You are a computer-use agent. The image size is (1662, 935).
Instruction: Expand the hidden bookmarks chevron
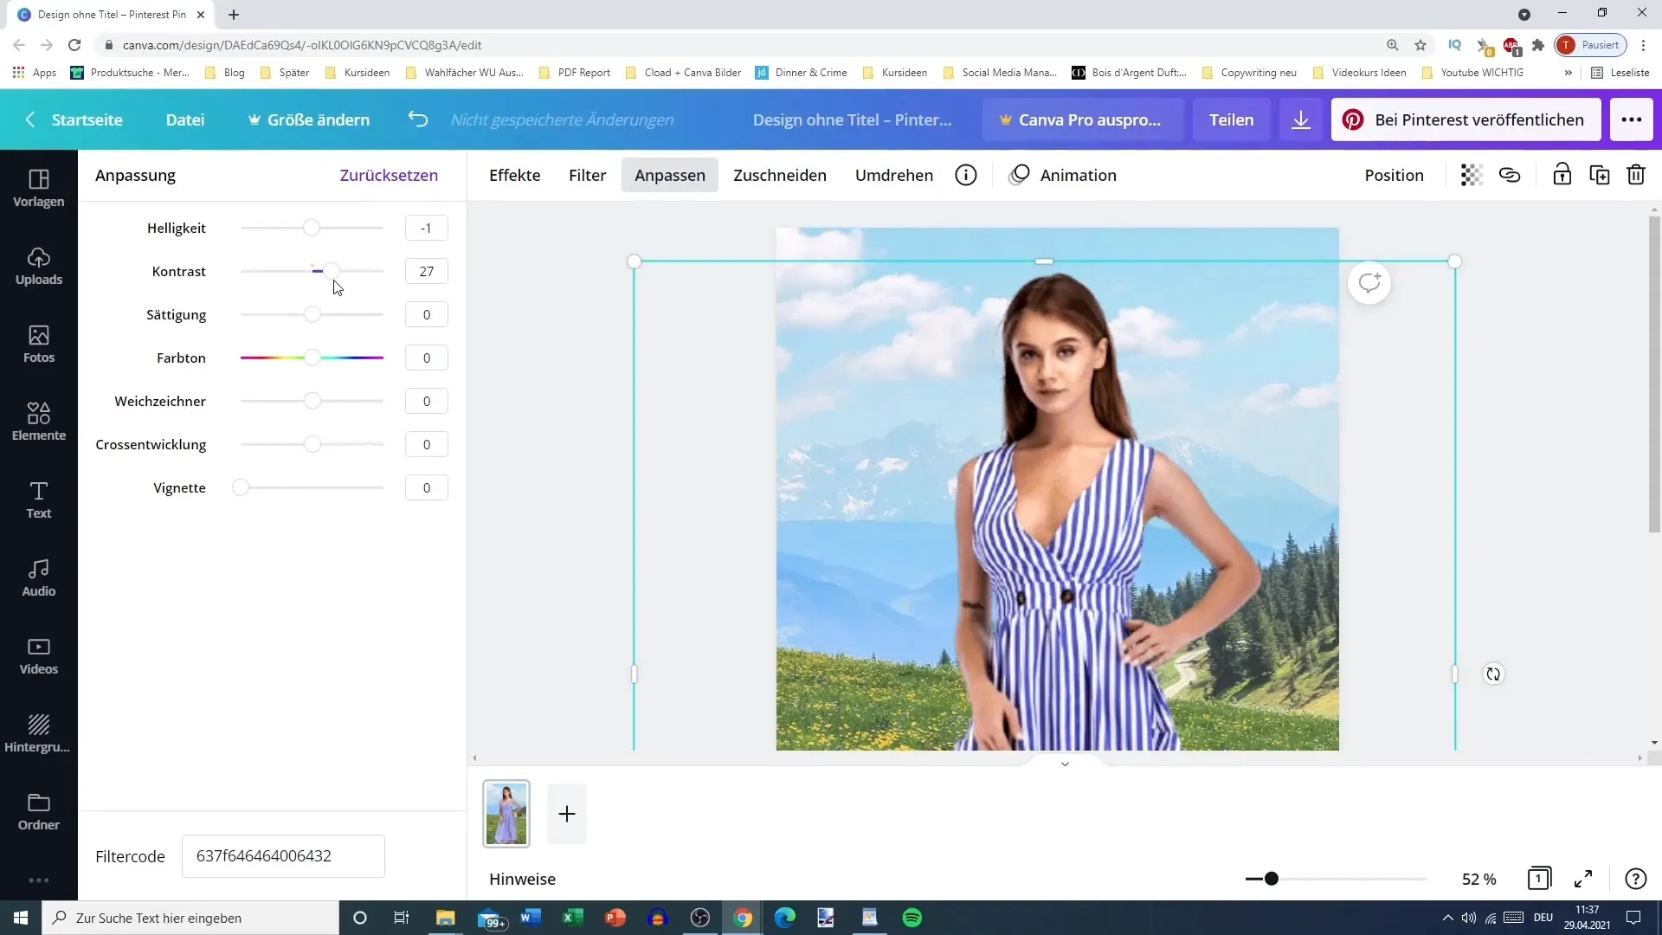pyautogui.click(x=1568, y=73)
